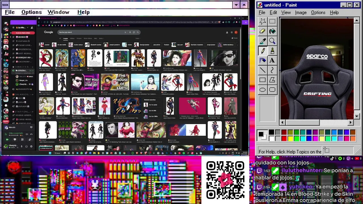Open the File menu in Paint

(262, 12)
